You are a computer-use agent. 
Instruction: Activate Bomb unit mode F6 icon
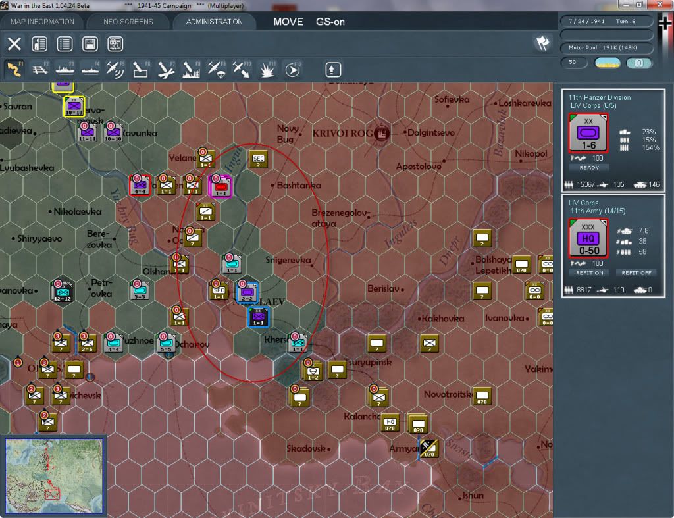141,69
